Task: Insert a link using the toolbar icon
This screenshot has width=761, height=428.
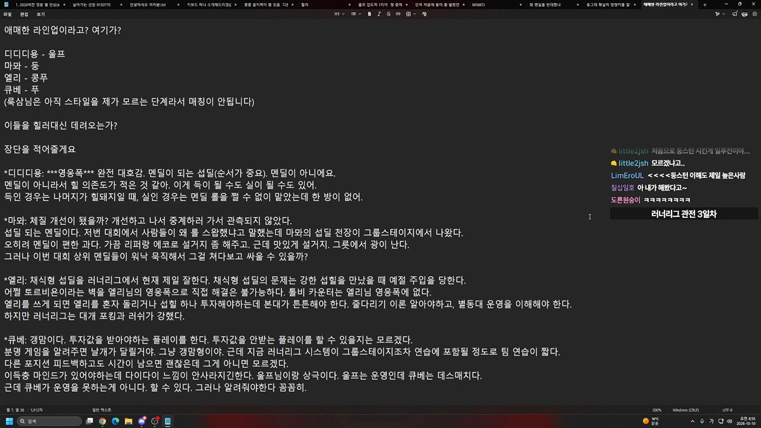Action: coord(397,13)
